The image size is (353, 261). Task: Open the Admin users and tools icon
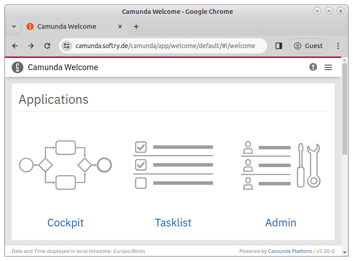pyautogui.click(x=281, y=165)
